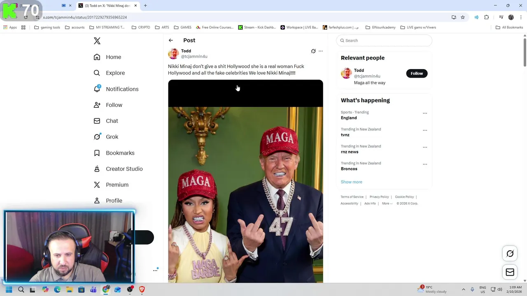Click the install app icon in address bar
The height and width of the screenshot is (296, 527).
point(454,17)
